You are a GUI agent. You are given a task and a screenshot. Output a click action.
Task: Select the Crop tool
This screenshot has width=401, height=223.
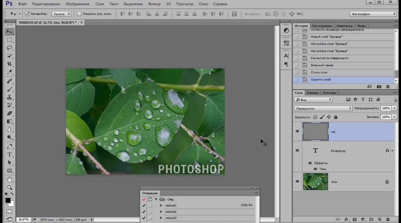pos(9,64)
